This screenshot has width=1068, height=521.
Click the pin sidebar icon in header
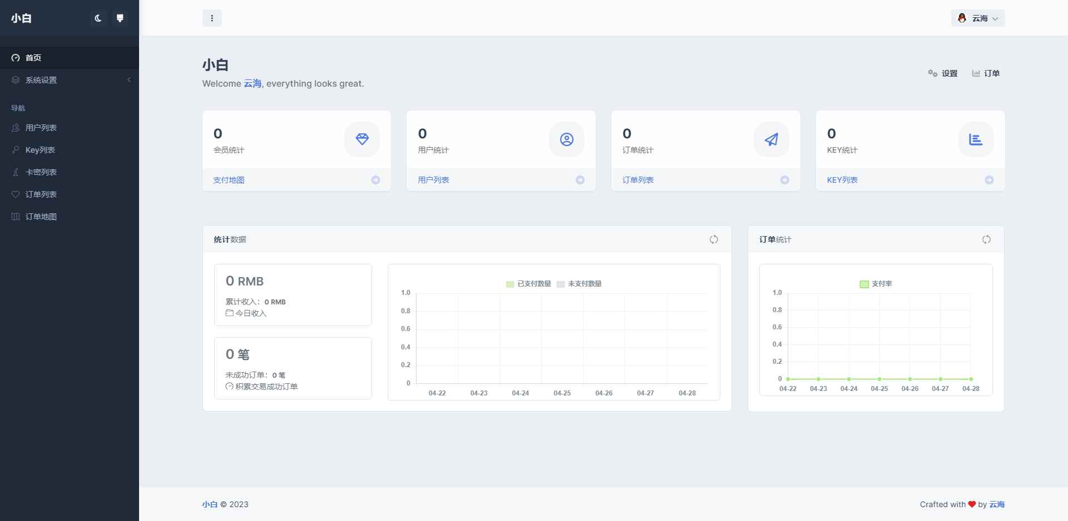(120, 18)
